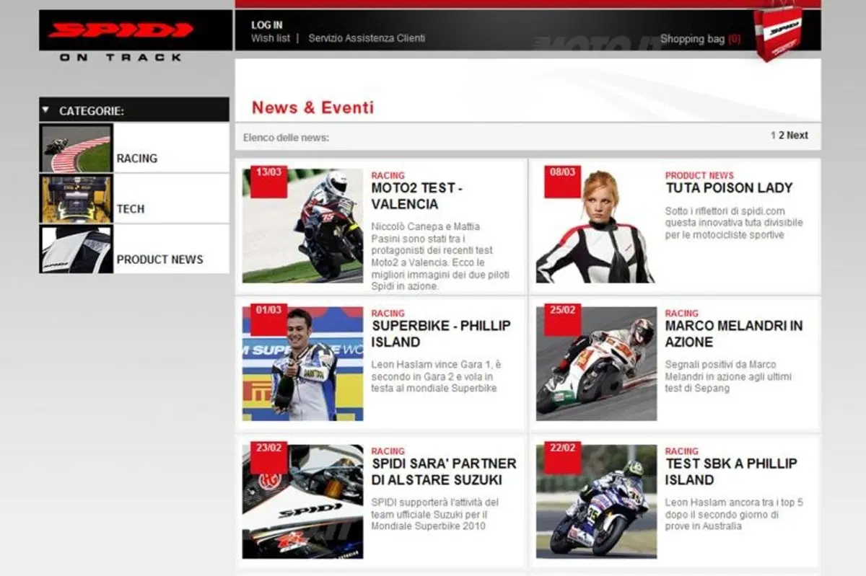Open Spidi Sara' Partner di Alstare Suzuki headline
The height and width of the screenshot is (576, 866).
point(444,471)
